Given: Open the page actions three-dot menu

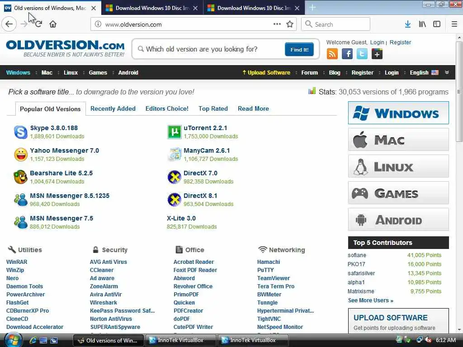Looking at the screenshot, I should pyautogui.click(x=277, y=24).
